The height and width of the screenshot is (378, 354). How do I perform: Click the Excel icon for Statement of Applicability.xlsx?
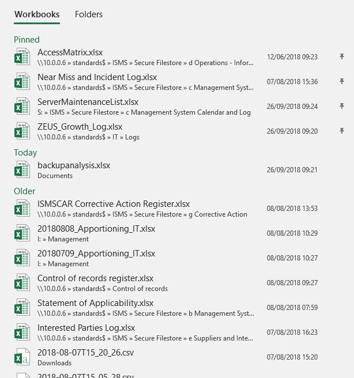(x=22, y=308)
